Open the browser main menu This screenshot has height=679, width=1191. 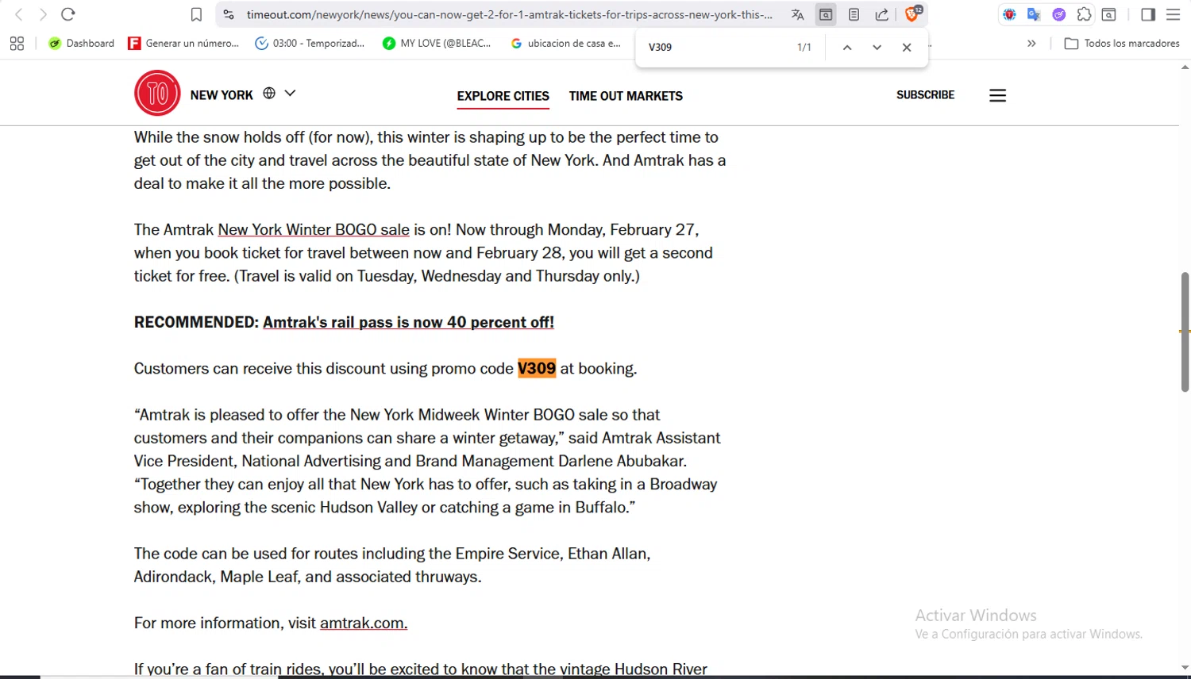click(x=1173, y=14)
